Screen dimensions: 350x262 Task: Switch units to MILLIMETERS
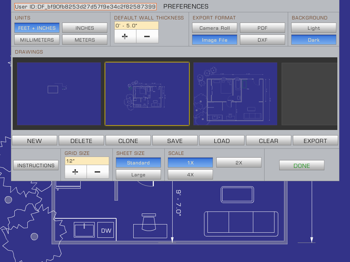[37, 40]
